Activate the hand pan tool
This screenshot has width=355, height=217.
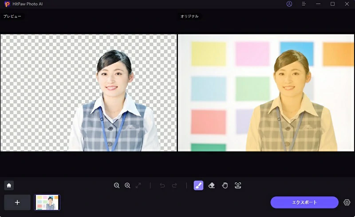pos(225,185)
